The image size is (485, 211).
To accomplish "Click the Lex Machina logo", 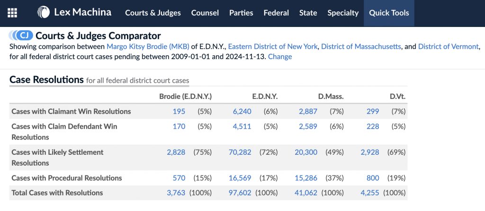I will [x=74, y=13].
